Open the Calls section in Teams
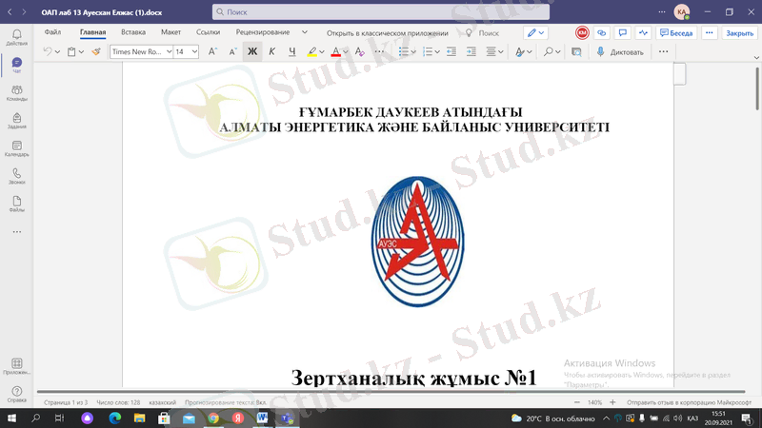This screenshot has width=762, height=428. [16, 175]
